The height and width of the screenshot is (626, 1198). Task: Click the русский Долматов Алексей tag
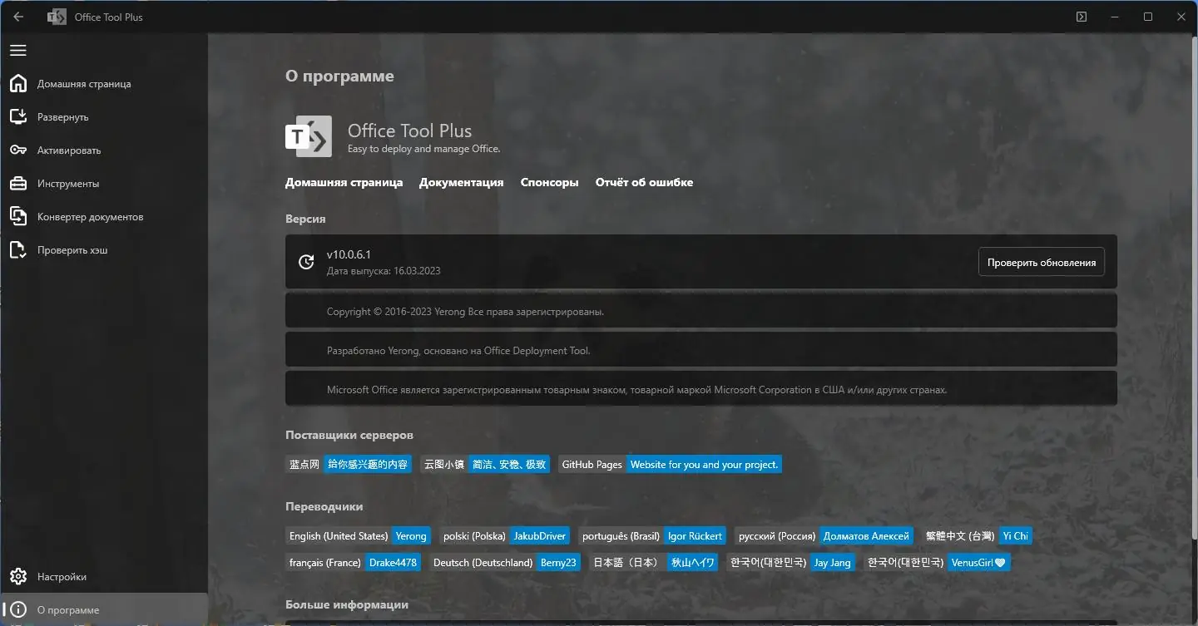click(824, 535)
